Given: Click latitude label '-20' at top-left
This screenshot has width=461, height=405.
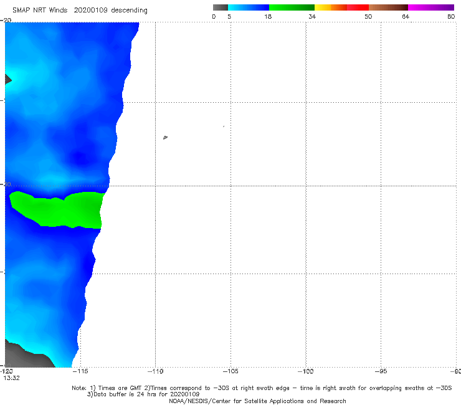Looking at the screenshot, I should (6, 20).
